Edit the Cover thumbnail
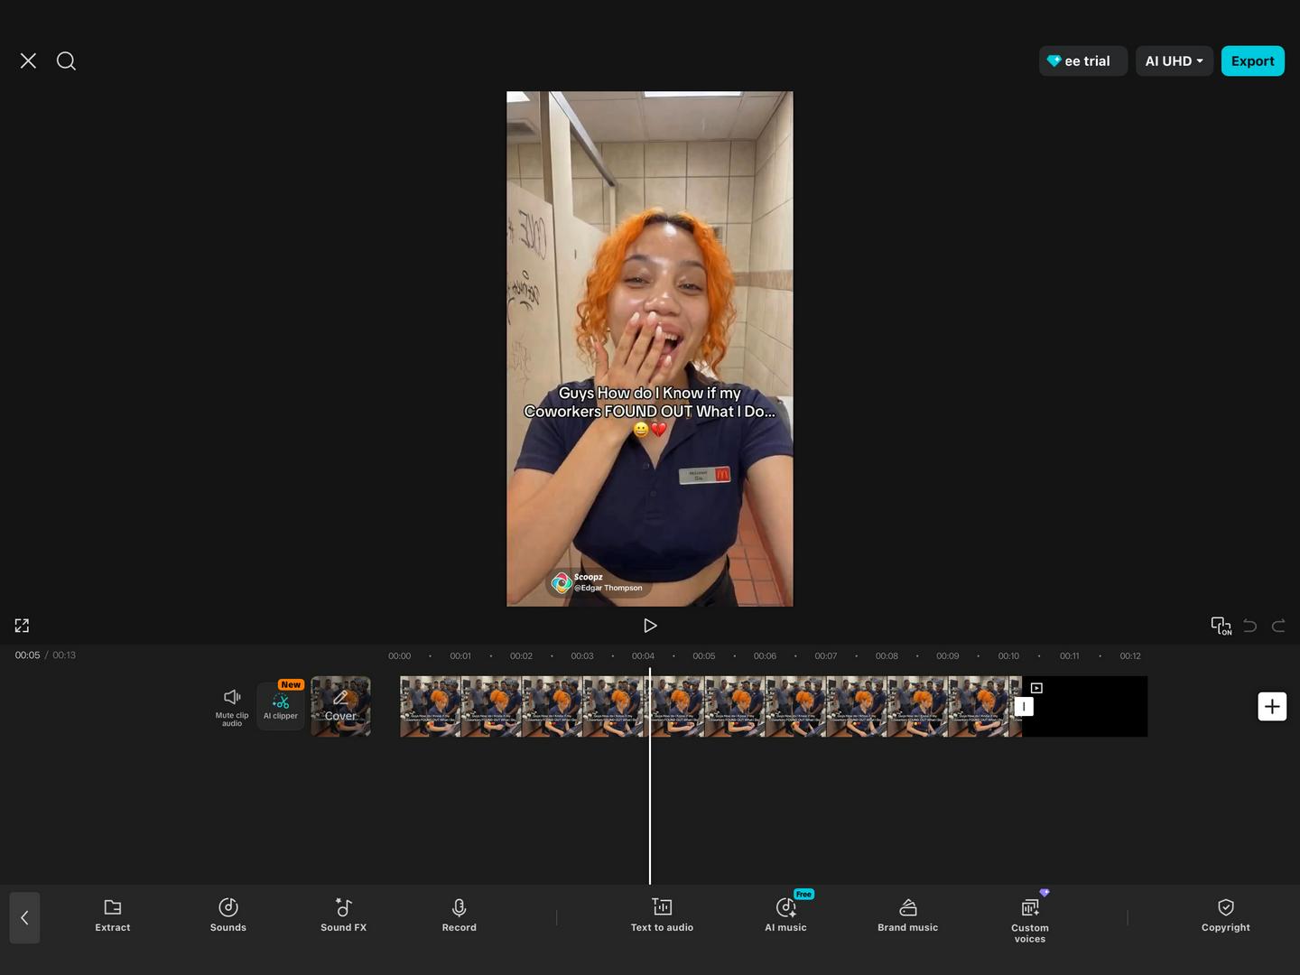 click(340, 706)
